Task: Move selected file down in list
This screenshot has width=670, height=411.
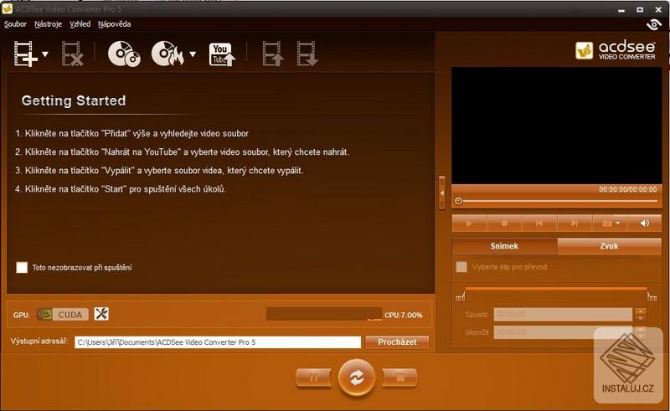Action: 307,54
